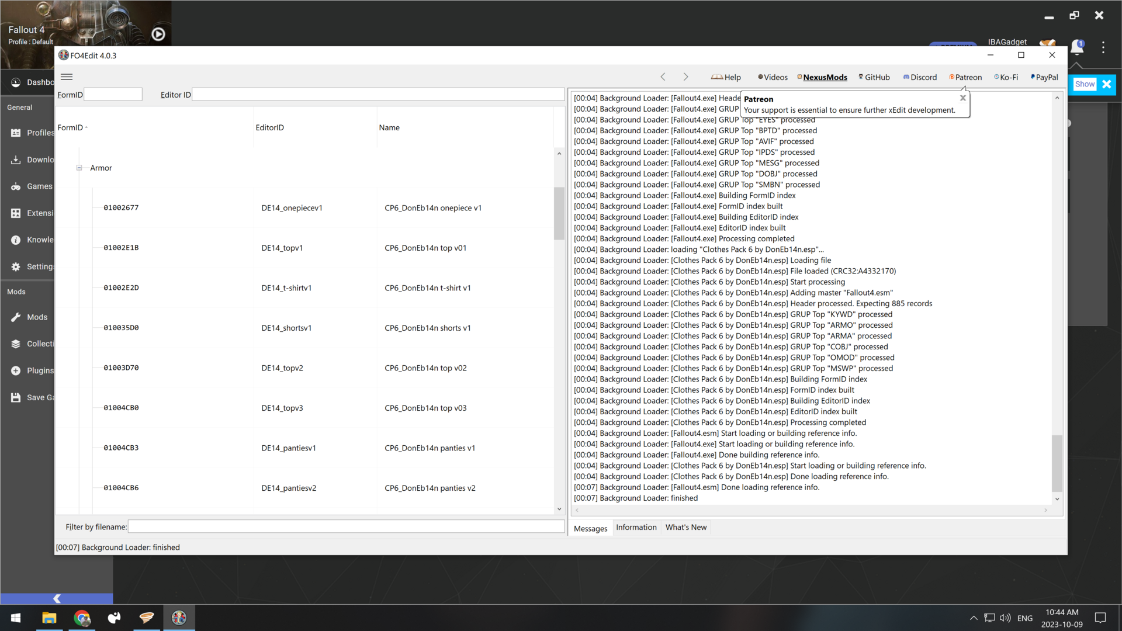Click tree view scrollbar up arrow
Image resolution: width=1122 pixels, height=631 pixels.
(559, 154)
